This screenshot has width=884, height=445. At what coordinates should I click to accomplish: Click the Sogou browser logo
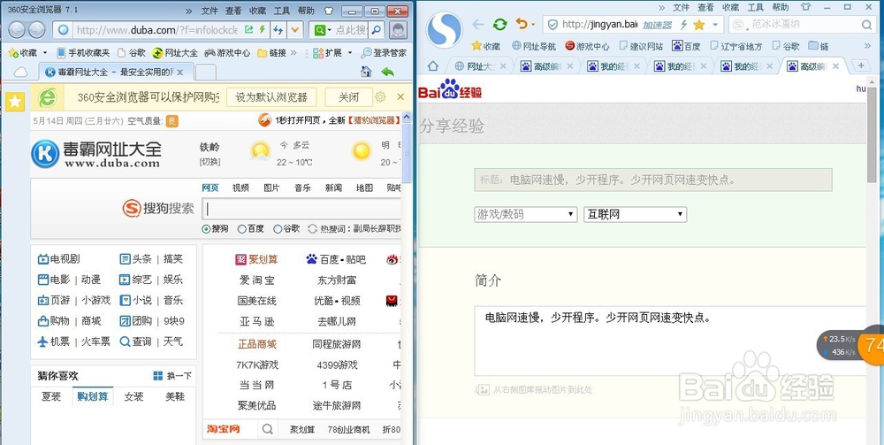[445, 29]
